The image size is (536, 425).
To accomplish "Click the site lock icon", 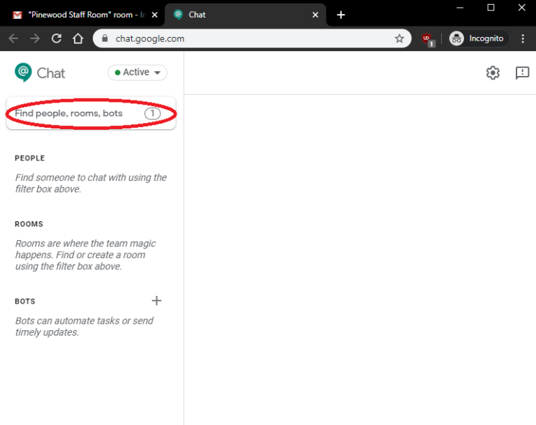I will 105,39.
